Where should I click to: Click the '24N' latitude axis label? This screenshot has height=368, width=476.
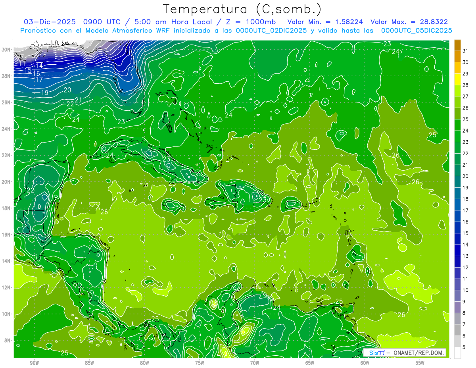[7, 129]
